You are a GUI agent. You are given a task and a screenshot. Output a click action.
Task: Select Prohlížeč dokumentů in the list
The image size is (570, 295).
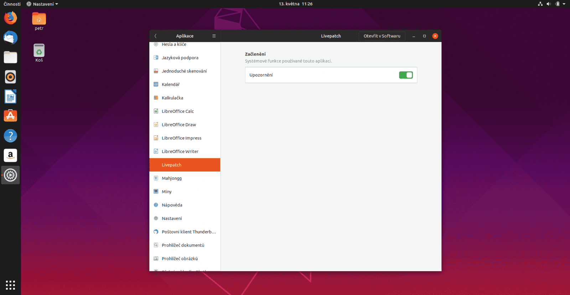[x=185, y=245]
